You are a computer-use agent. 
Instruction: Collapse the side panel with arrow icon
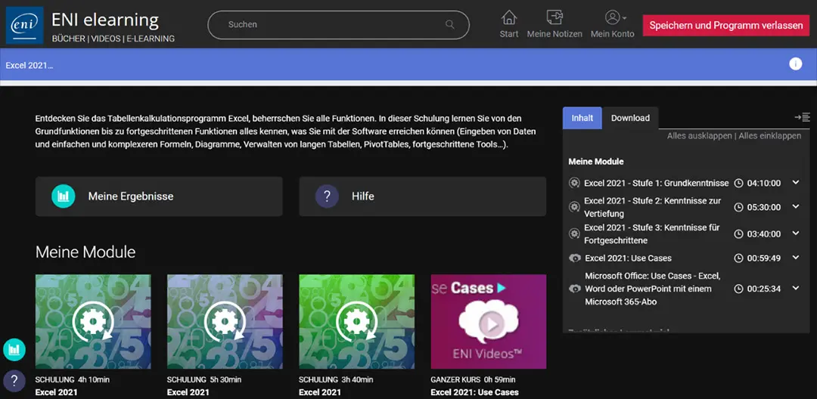pyautogui.click(x=802, y=117)
